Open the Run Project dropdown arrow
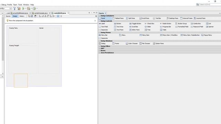The width and height of the screenshot is (221, 124). click(26, 9)
